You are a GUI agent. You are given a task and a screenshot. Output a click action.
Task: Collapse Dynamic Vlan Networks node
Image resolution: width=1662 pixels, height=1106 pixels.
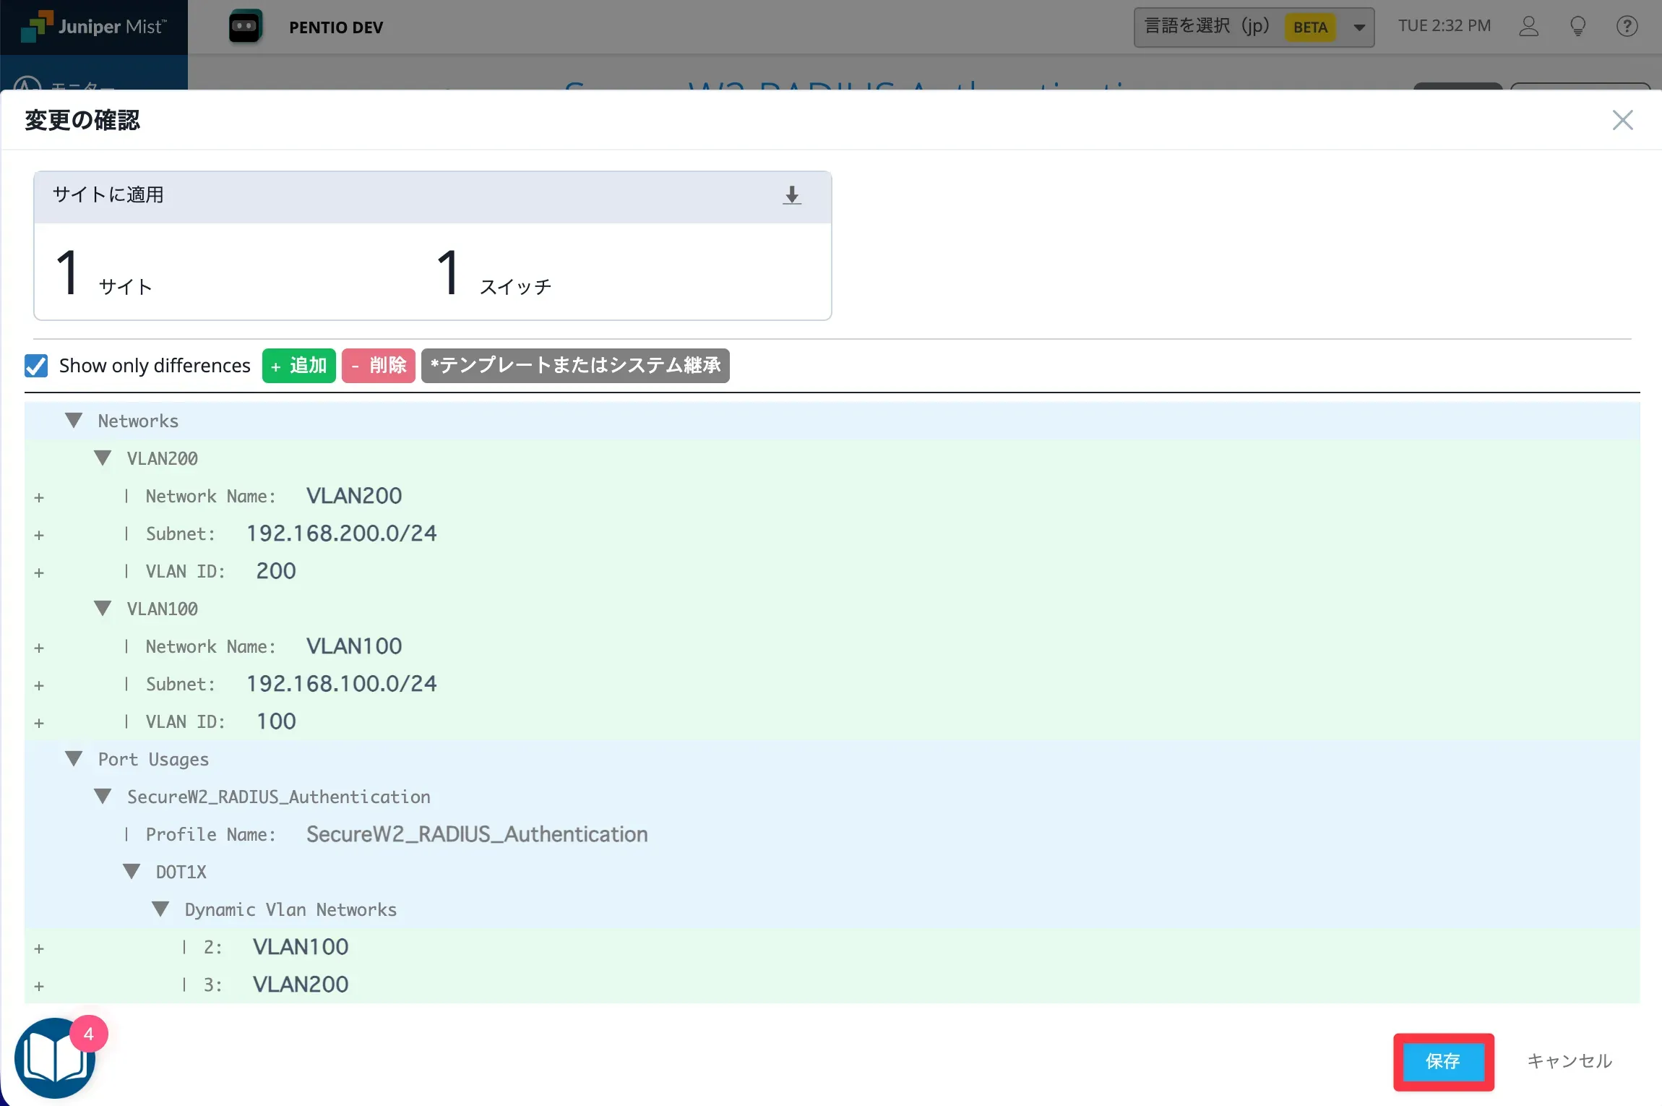tap(160, 909)
